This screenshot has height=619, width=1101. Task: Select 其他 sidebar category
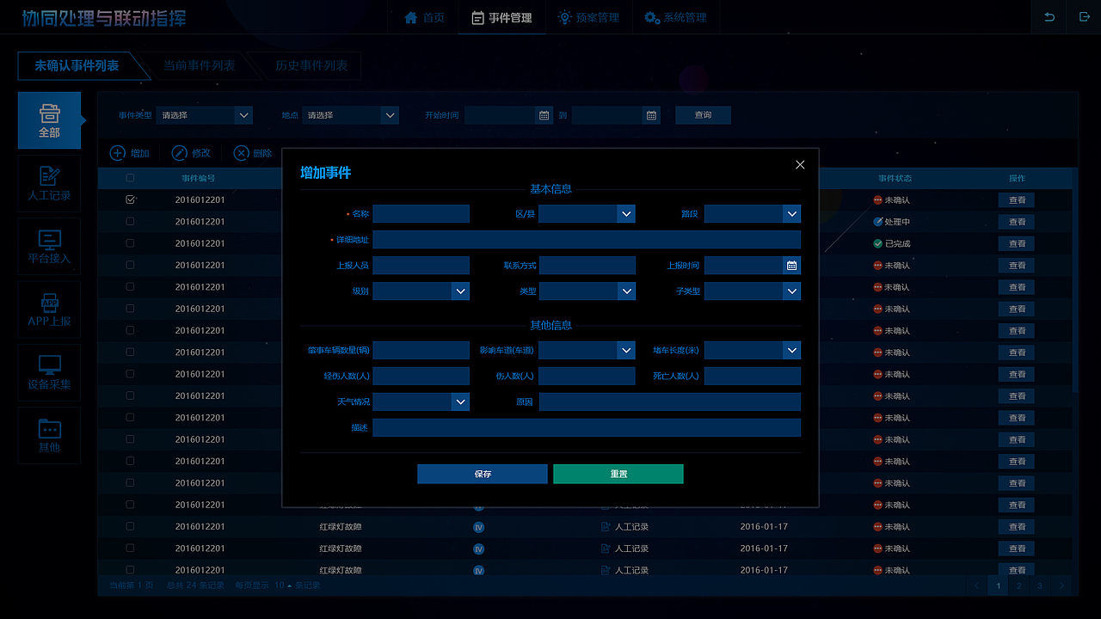49,435
